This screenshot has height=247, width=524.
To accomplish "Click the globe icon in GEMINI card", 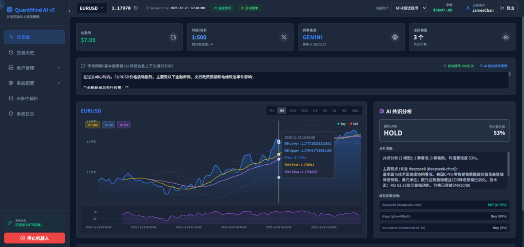I will click(x=395, y=37).
